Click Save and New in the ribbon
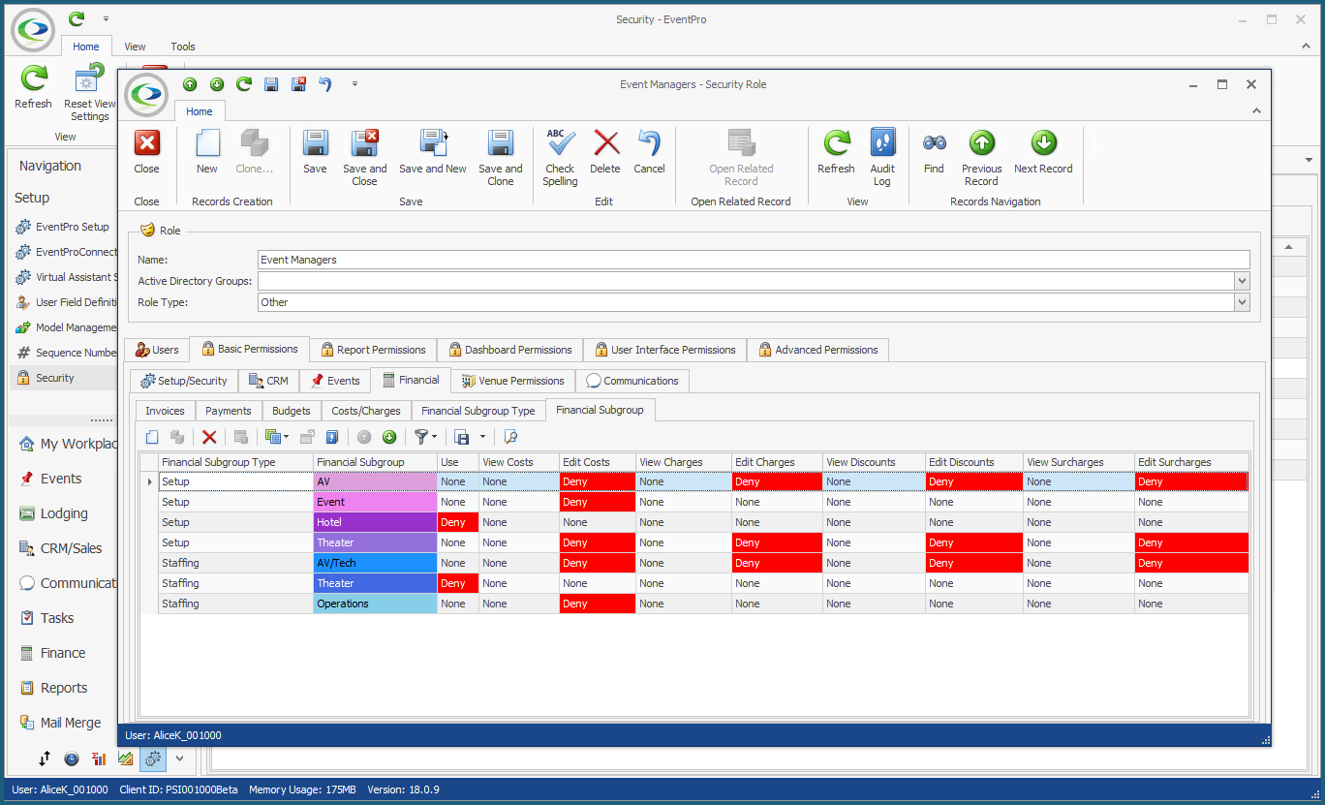This screenshot has width=1325, height=805. [433, 153]
